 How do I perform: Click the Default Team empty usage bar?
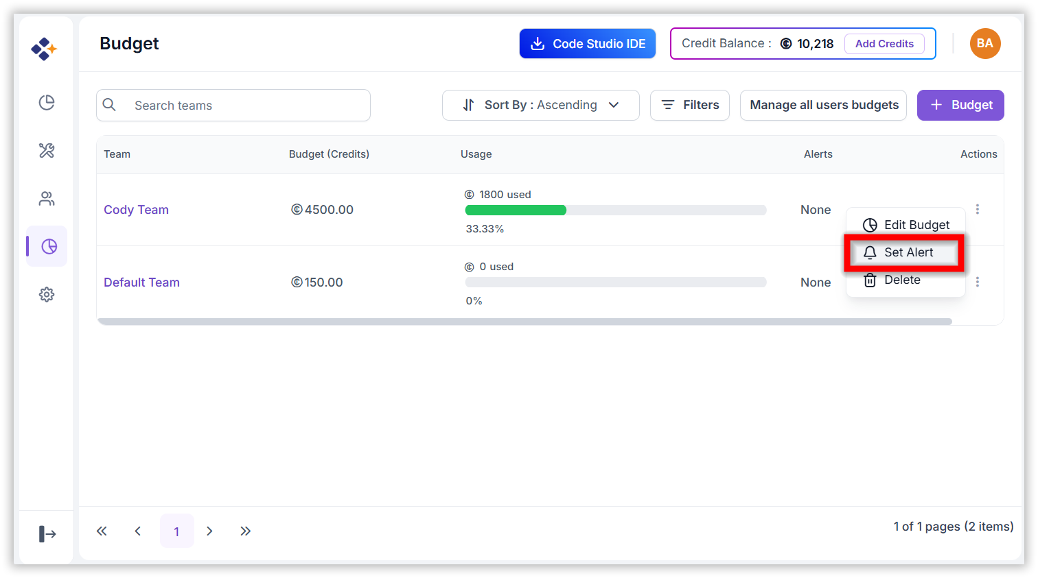click(616, 282)
